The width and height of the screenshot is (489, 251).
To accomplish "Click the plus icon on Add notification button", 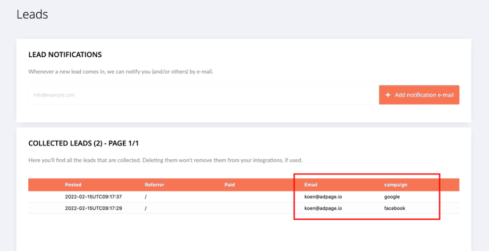I will 388,95.
